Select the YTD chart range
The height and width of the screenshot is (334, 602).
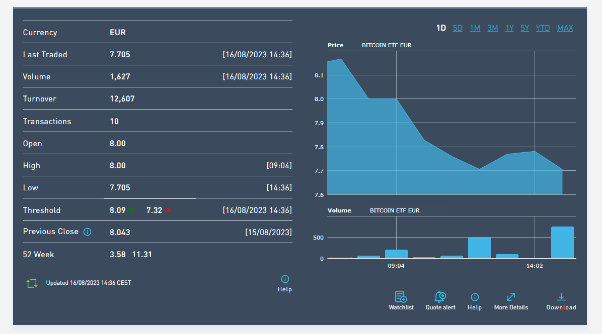coord(543,28)
